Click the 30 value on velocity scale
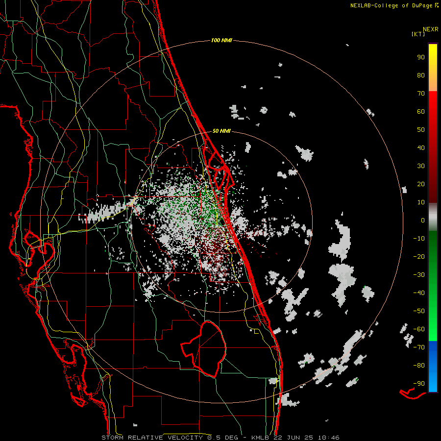This screenshot has height=441, width=441. (421, 166)
